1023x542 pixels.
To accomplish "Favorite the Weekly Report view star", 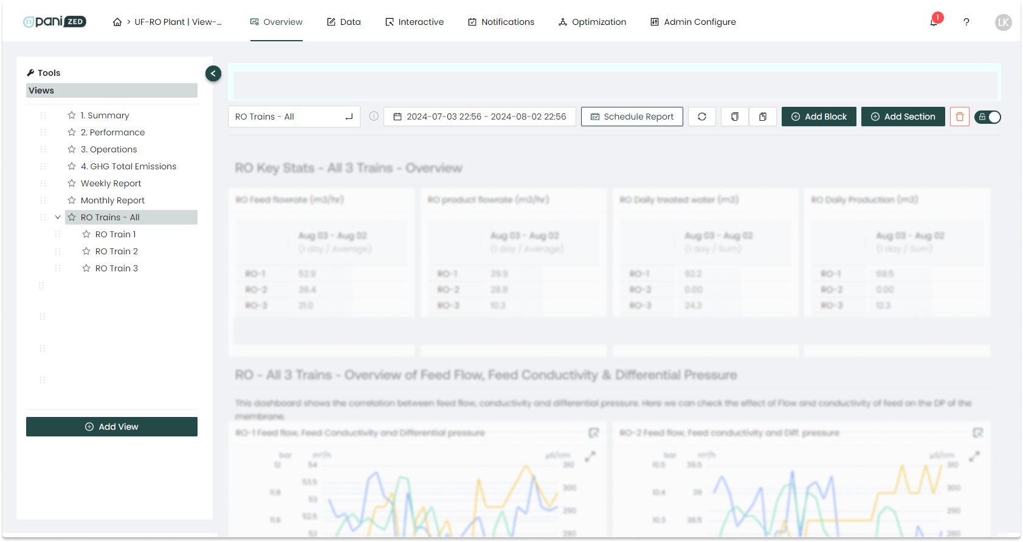I will 72,183.
